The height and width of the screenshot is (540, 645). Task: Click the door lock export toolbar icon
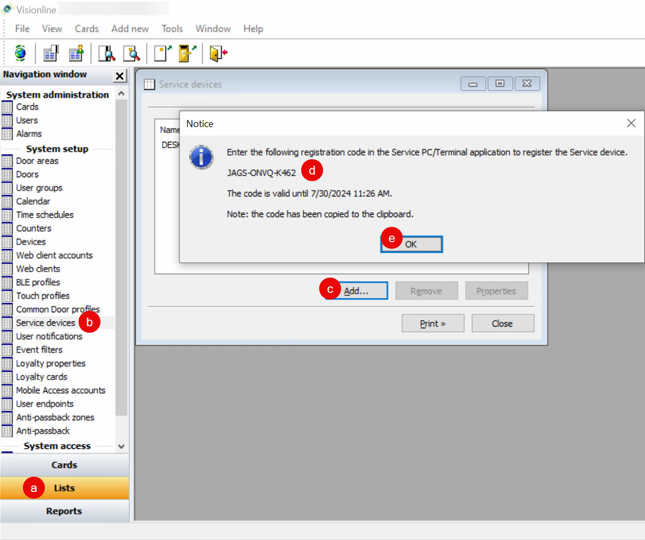tap(187, 53)
